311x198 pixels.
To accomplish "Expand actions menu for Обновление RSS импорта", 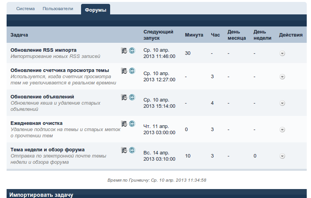I will (x=282, y=53).
